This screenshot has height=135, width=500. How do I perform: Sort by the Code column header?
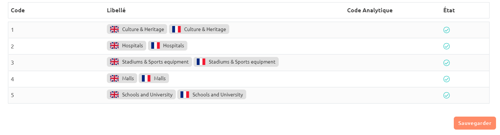point(18,10)
